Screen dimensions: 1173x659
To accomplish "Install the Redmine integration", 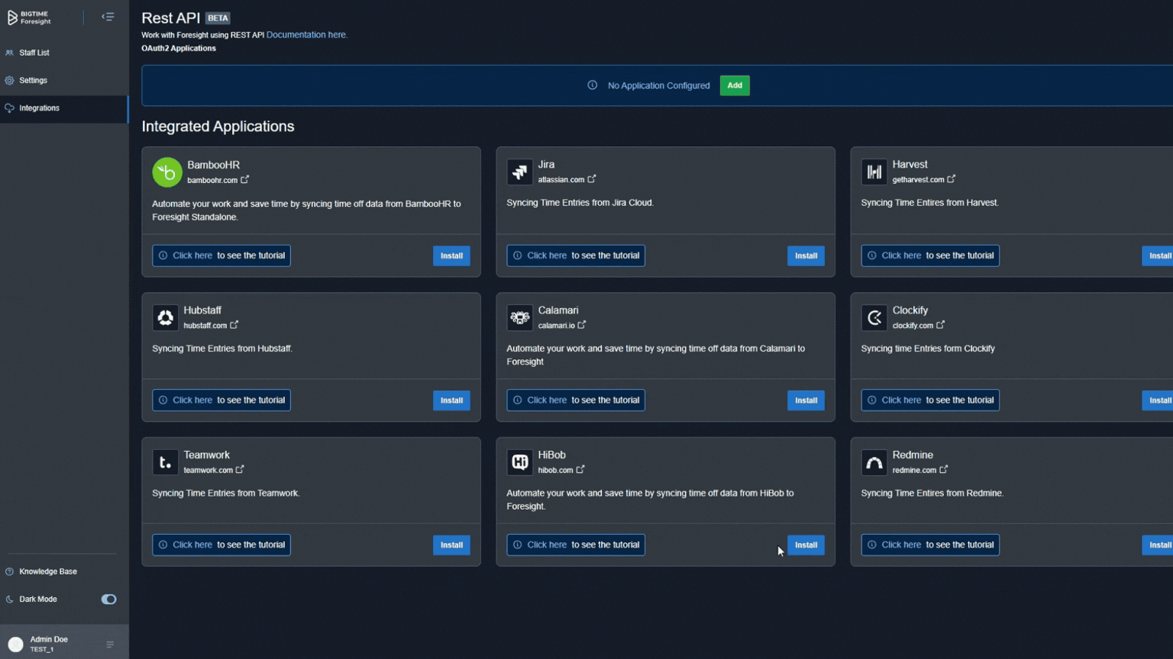I will tap(1158, 545).
